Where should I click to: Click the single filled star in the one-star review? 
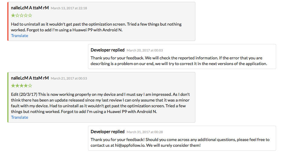[x=13, y=15]
